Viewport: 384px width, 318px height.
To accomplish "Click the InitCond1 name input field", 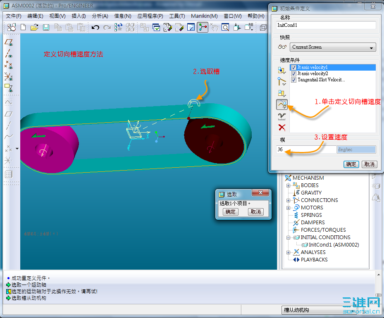I will [x=326, y=25].
